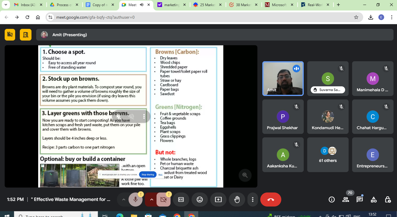Open the three-dot more options menu
397x217 pixels.
tap(253, 199)
